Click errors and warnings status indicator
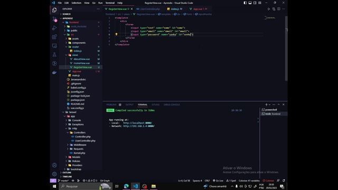The width and height of the screenshot is (338, 190). [x=90, y=180]
